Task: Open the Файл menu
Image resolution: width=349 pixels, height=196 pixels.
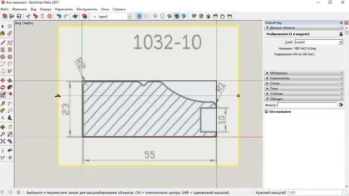Action: pyautogui.click(x=4, y=9)
